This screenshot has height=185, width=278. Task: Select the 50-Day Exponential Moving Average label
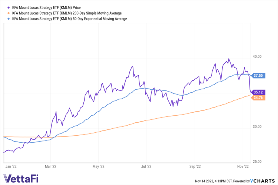70,19
